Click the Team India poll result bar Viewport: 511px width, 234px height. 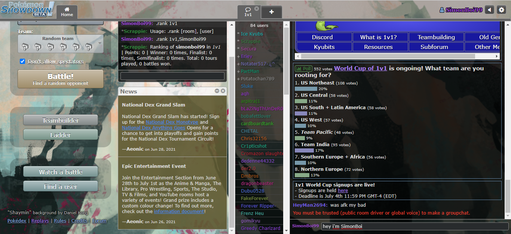click(304, 151)
